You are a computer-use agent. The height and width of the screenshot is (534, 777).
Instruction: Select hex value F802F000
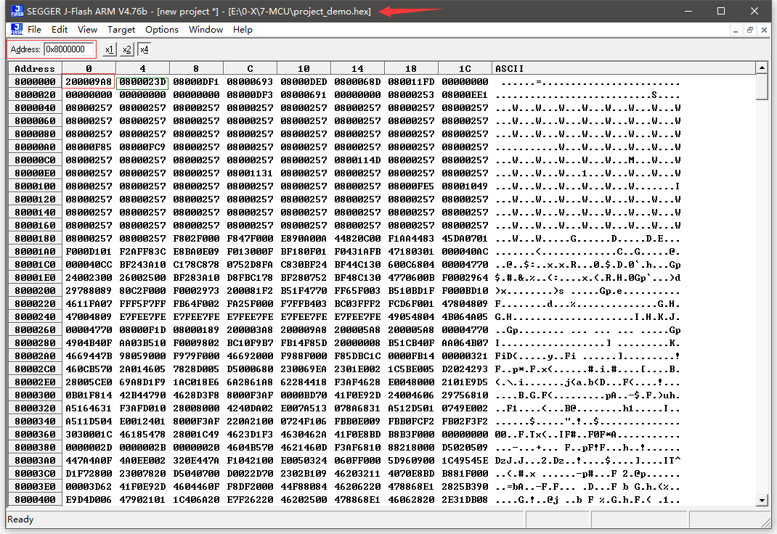(196, 239)
